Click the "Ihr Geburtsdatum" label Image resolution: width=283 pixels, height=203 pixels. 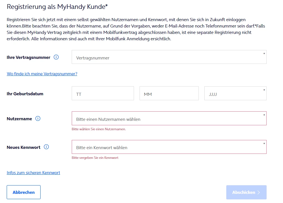pyautogui.click(x=25, y=94)
